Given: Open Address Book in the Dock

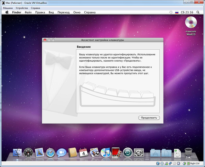Looking at the screenshot, I should pos(73,152).
